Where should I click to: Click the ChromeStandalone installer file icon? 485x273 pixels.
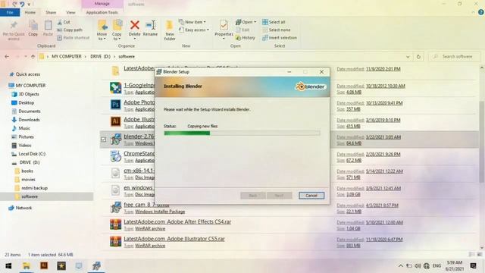(116, 156)
